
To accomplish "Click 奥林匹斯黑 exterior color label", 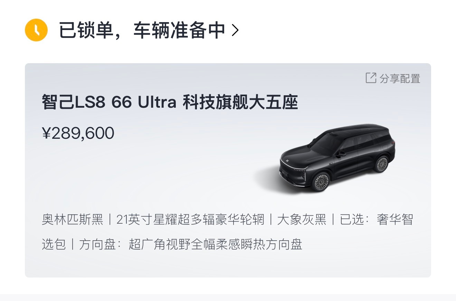I will 73,220.
